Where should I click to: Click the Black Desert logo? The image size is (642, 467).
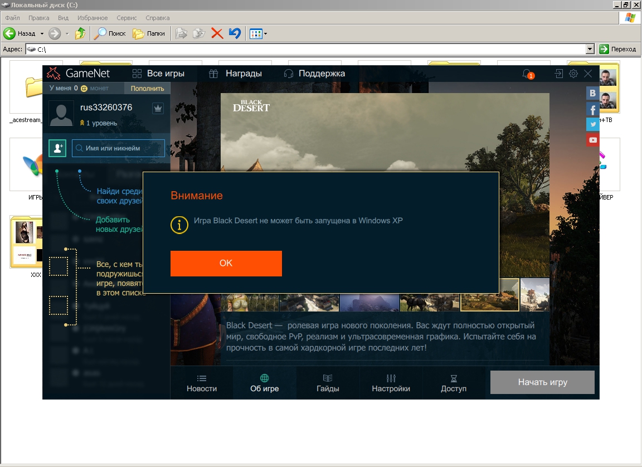(x=251, y=105)
